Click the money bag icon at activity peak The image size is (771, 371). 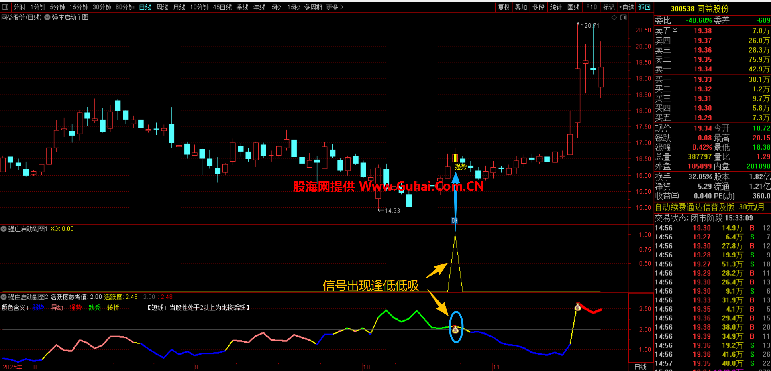coord(577,307)
